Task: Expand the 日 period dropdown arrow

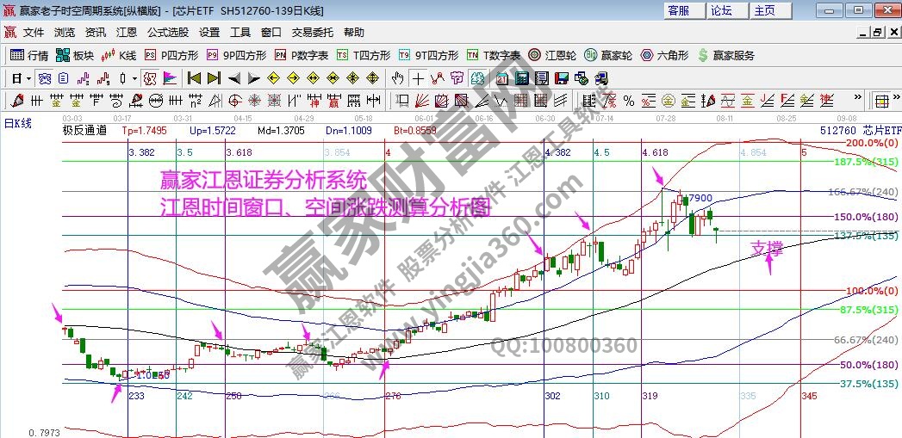Action: pyautogui.click(x=28, y=78)
